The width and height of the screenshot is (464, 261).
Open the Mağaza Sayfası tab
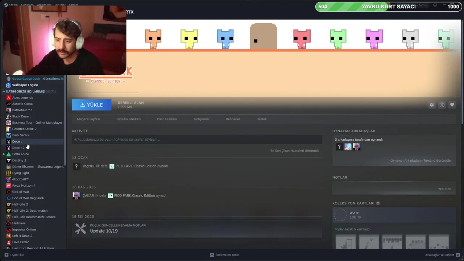click(x=88, y=119)
